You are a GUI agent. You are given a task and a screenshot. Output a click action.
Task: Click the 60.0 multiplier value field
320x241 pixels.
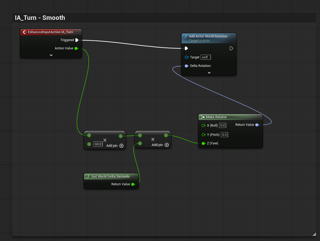(98, 144)
